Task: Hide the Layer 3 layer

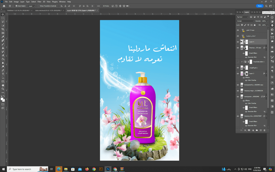Action: [x=238, y=74]
